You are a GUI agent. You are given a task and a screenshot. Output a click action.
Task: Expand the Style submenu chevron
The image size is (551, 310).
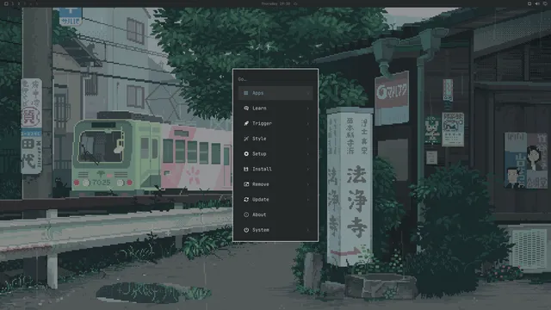point(308,139)
